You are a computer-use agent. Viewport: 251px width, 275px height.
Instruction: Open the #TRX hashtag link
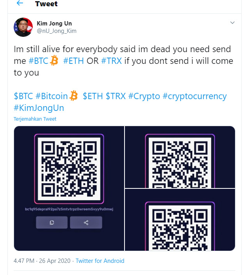click(x=111, y=61)
